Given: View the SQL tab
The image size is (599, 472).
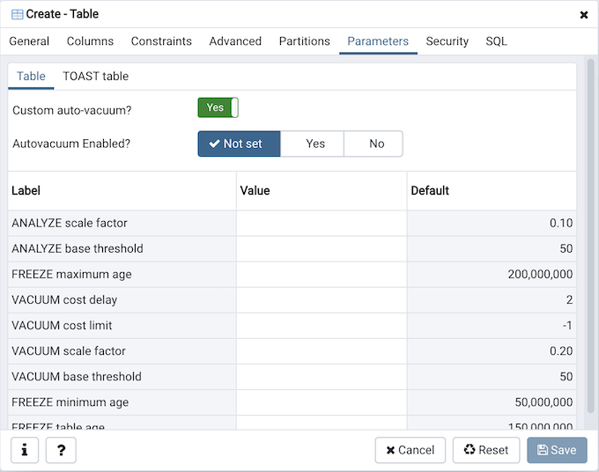Looking at the screenshot, I should 496,41.
